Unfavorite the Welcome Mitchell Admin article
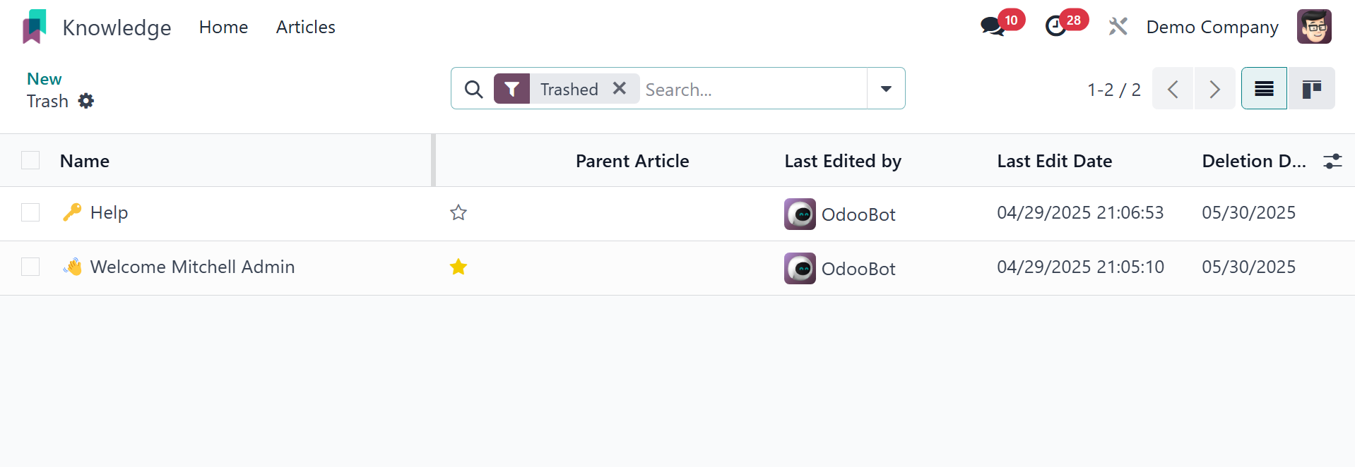1355x467 pixels. tap(458, 267)
